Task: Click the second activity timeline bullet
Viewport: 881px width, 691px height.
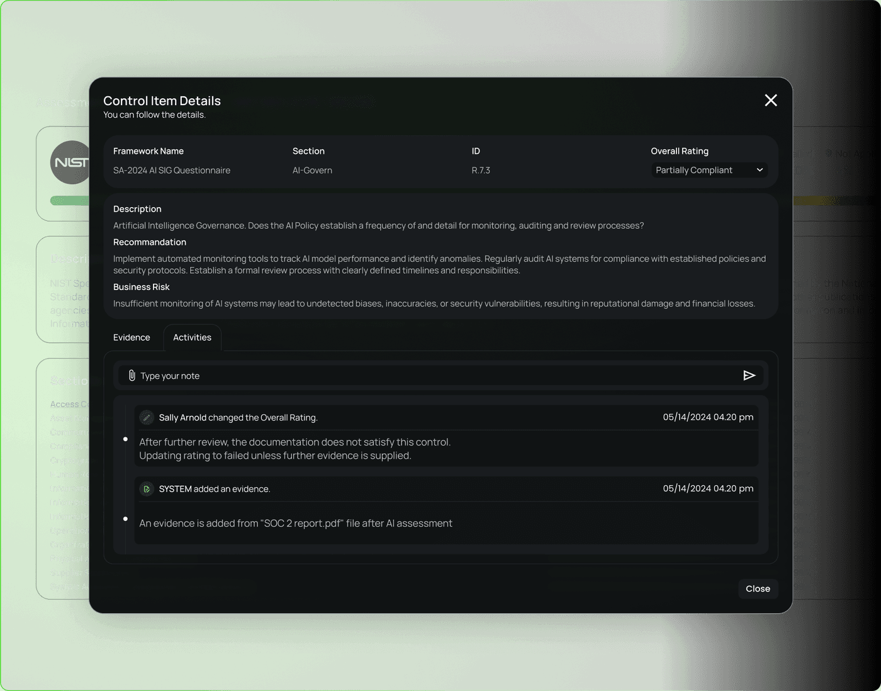Action: [125, 519]
